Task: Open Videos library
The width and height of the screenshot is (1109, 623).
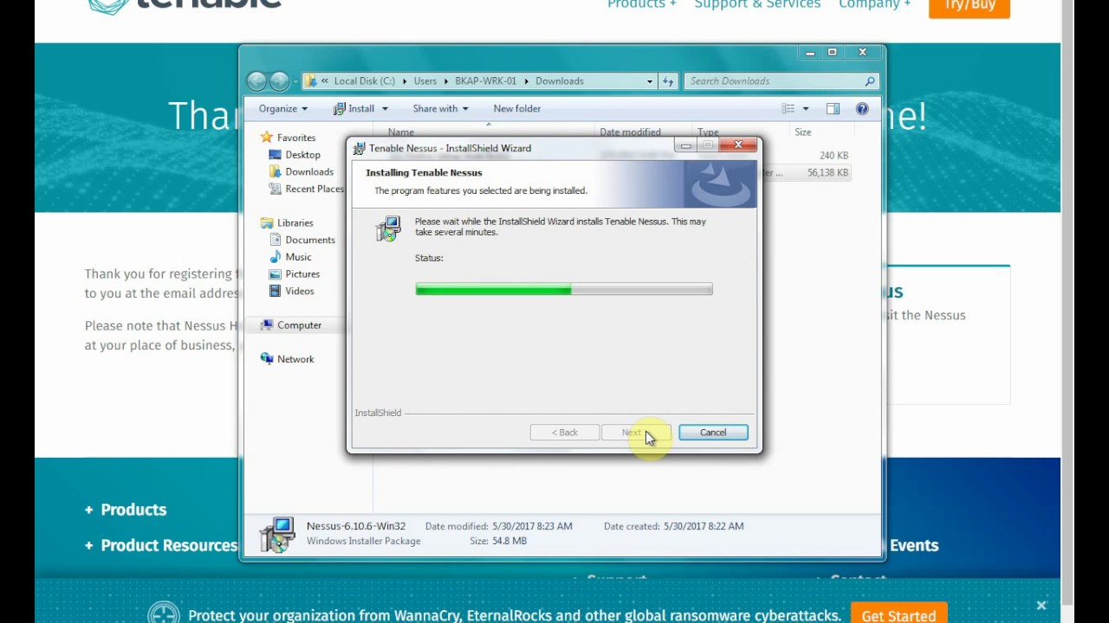Action: click(x=300, y=292)
